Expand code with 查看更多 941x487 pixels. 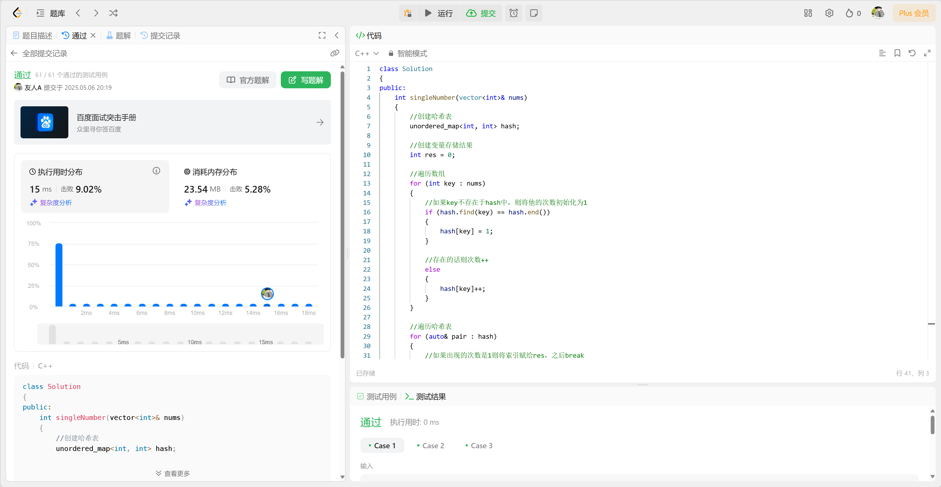pyautogui.click(x=172, y=473)
